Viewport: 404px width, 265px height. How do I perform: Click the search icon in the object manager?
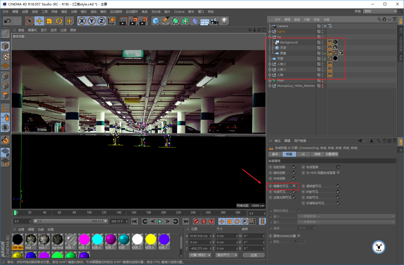379,20
